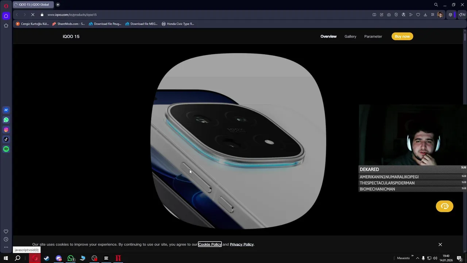
Task: Open the Windows taskbar search
Action: tap(18, 258)
